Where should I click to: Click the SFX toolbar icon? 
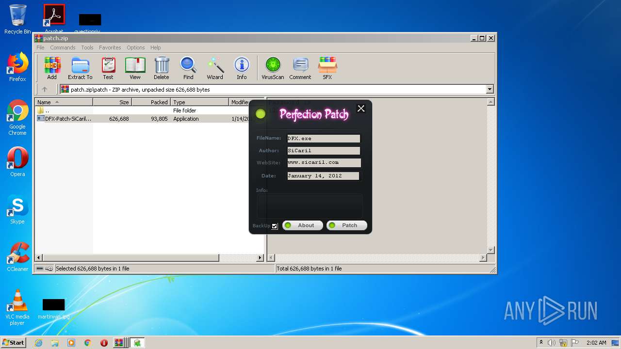(x=327, y=68)
